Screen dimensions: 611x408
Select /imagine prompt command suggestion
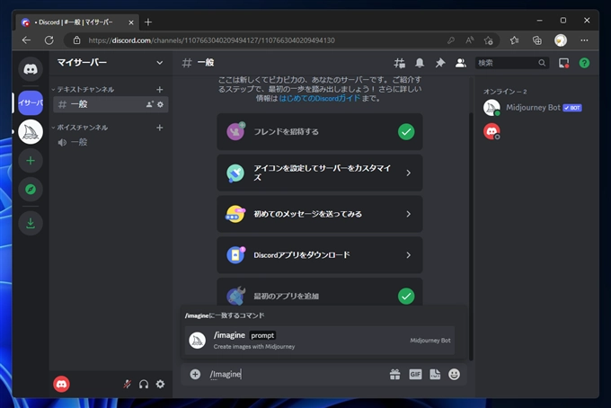click(320, 341)
